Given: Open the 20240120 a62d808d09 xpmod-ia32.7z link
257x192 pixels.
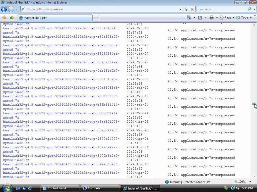Looking at the screenshot, I should (61, 39).
